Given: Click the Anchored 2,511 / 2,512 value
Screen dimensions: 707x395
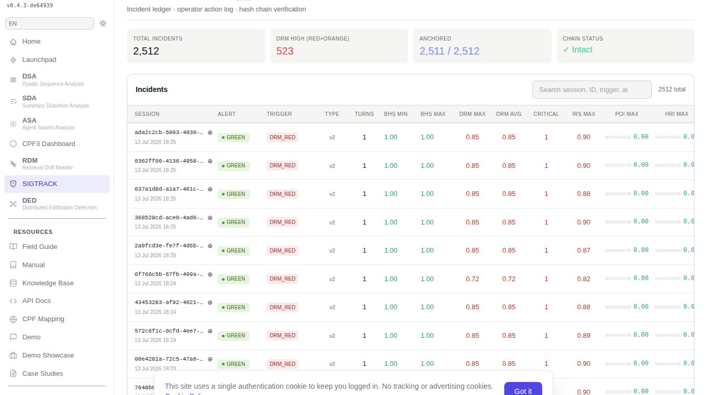Looking at the screenshot, I should tap(450, 51).
